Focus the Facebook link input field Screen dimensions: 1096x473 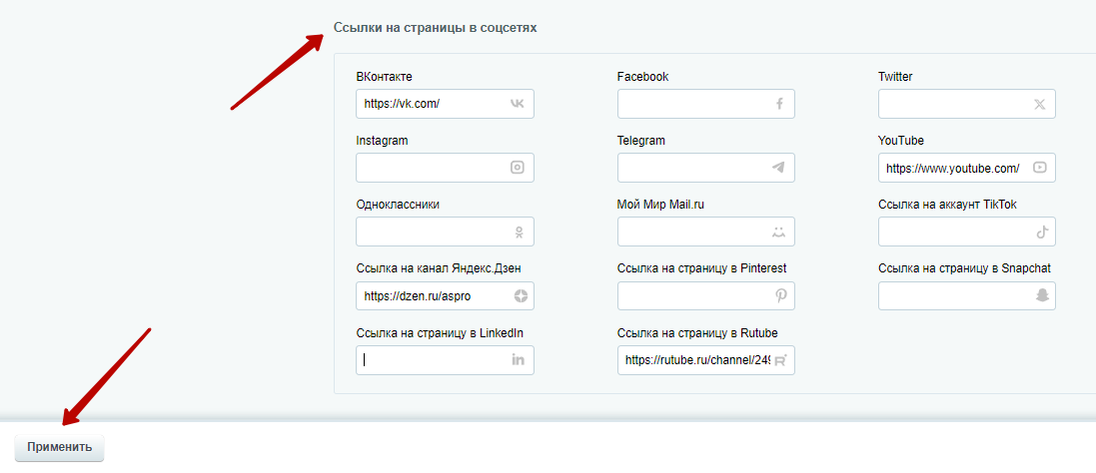point(706,103)
